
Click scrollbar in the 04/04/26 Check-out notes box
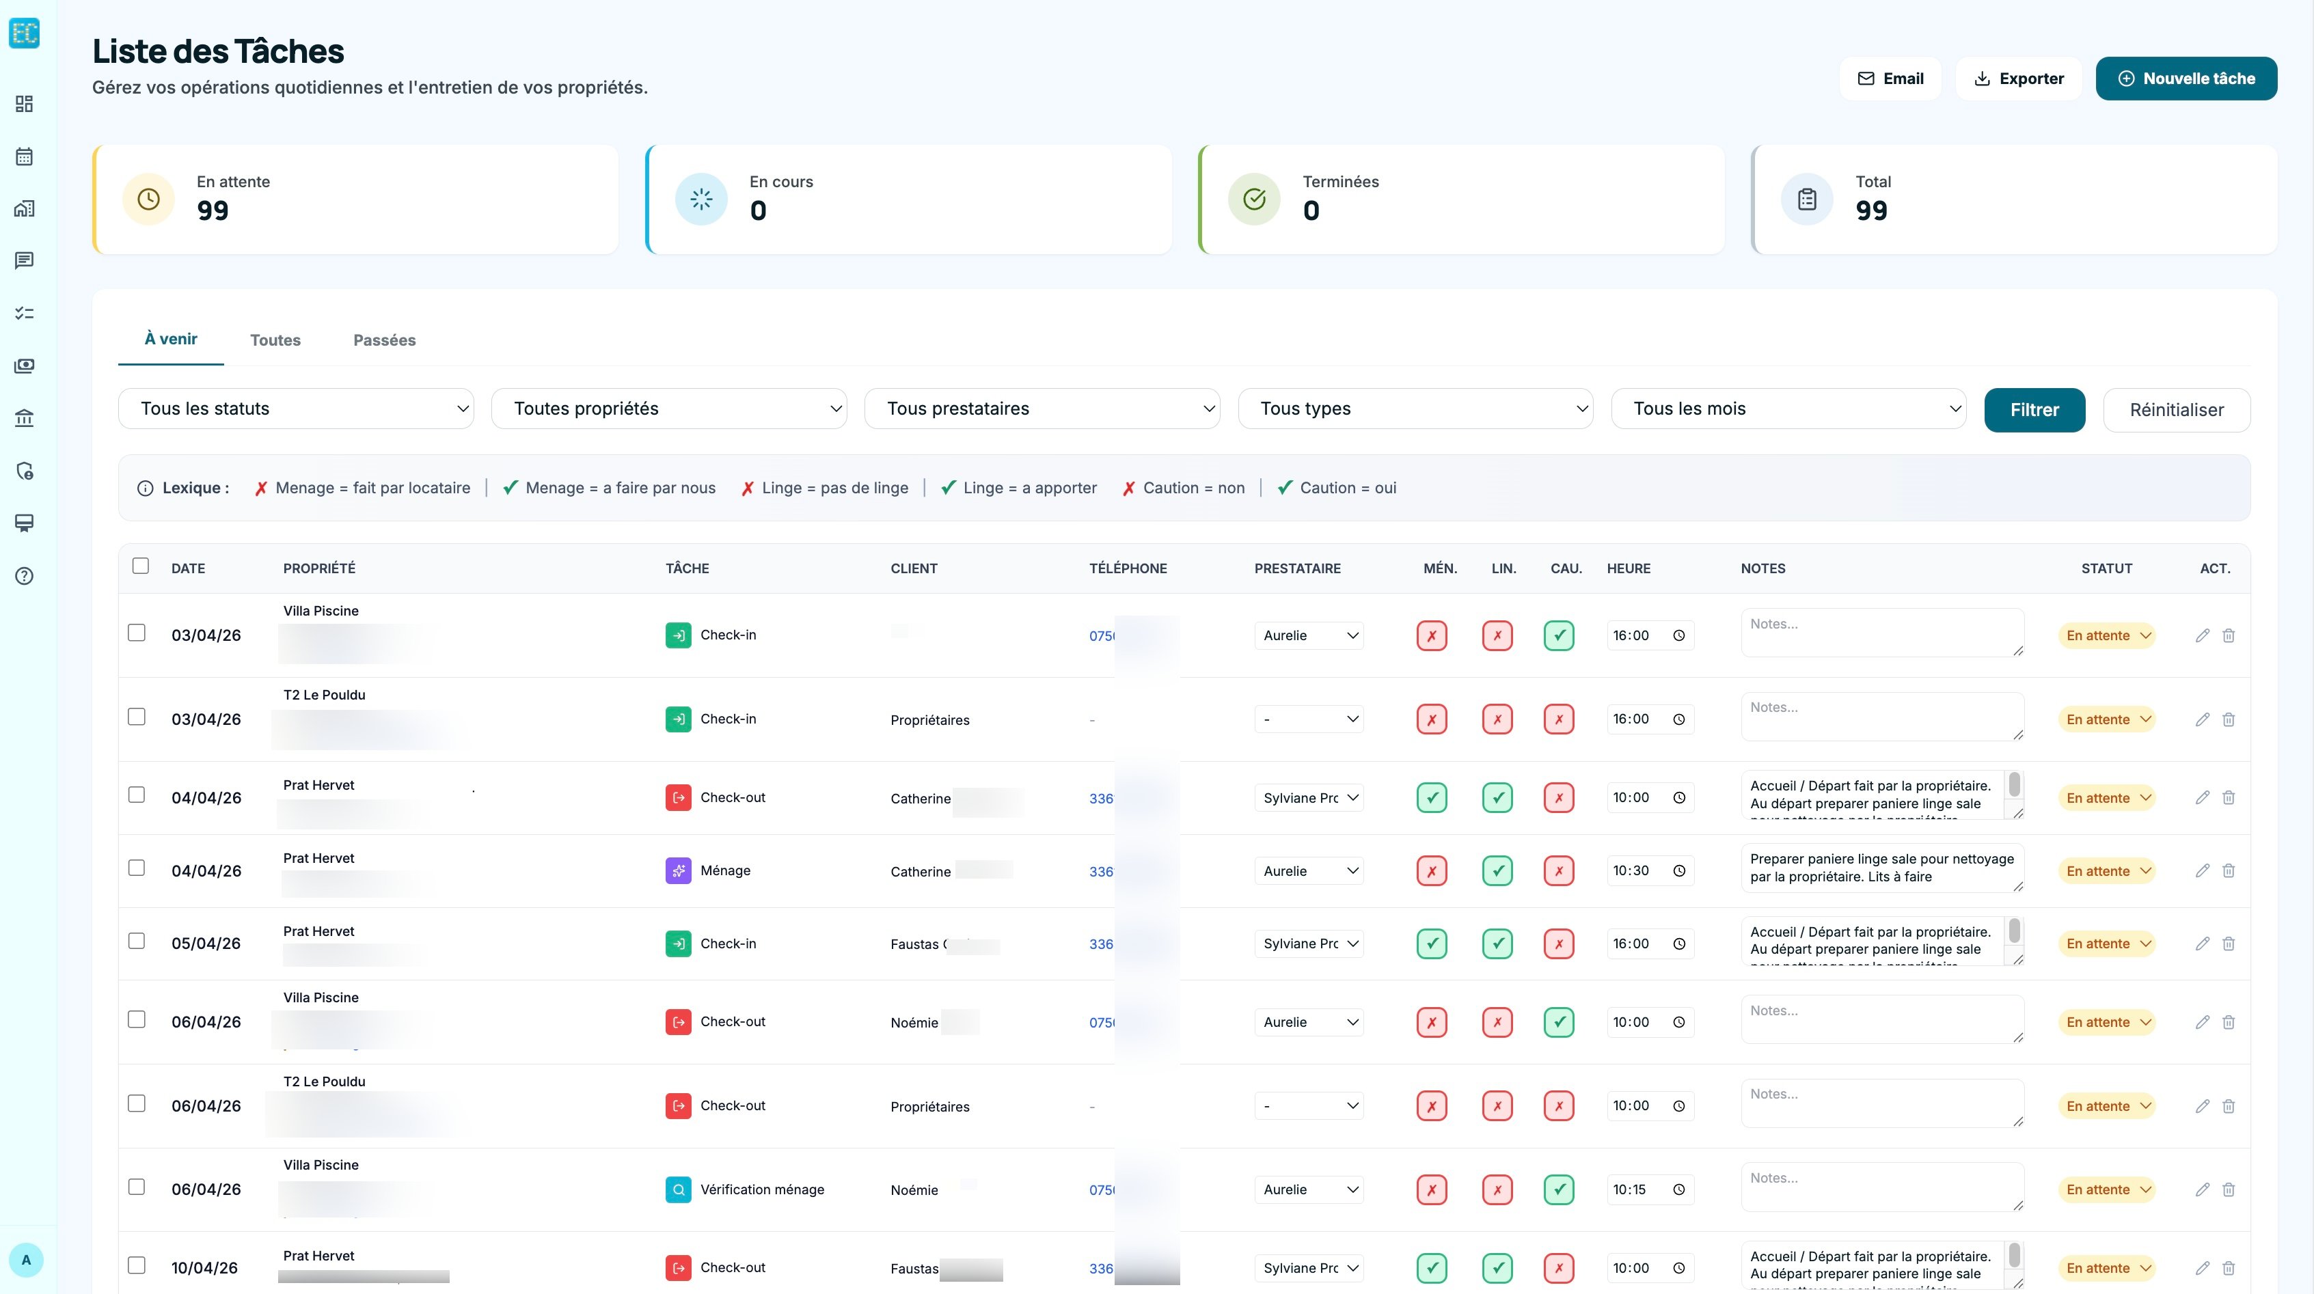[2014, 786]
